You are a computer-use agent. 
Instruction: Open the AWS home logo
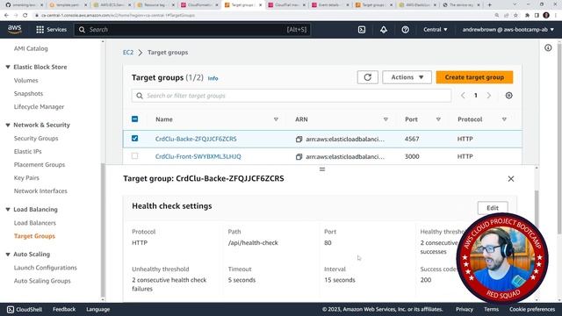(15, 29)
